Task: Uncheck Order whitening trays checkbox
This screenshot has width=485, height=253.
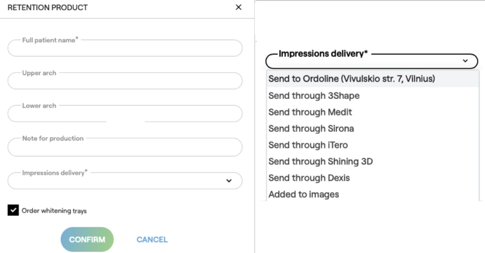Action: coord(13,210)
